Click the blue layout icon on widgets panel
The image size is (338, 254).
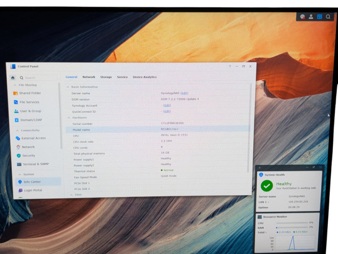320,167
